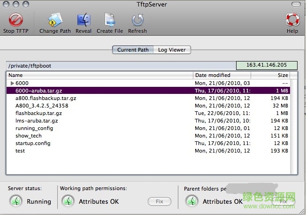
Task: Click the Stop TFTP icon
Action: coord(15,20)
